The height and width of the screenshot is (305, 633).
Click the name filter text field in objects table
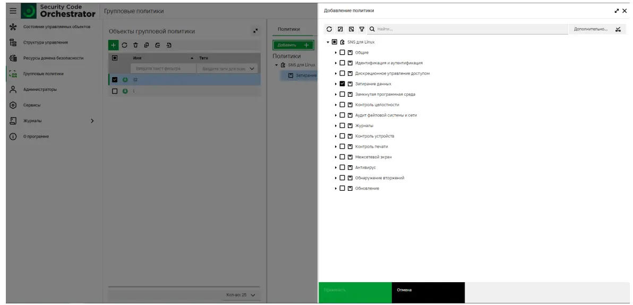(162, 69)
